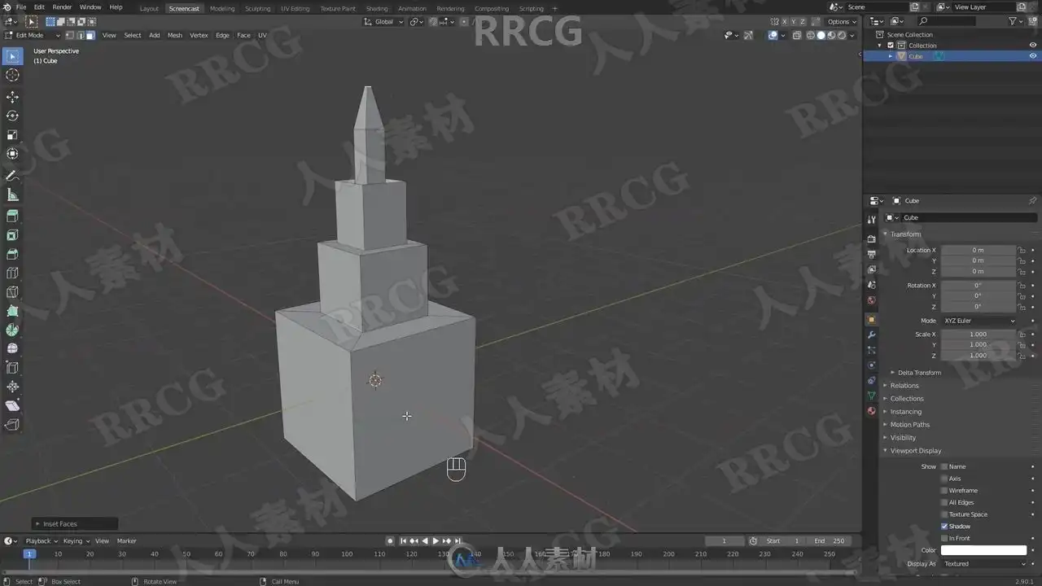Open the Edit Mode selector dropdown
The height and width of the screenshot is (586, 1042).
(33, 35)
